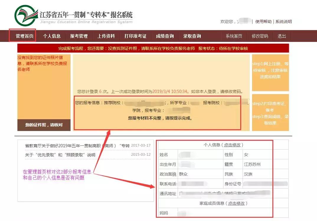Open 修改密码 to change password

click(260, 36)
